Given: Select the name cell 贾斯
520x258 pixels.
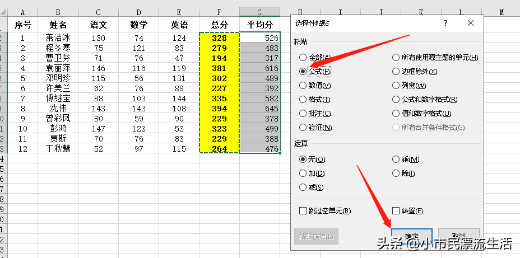Looking at the screenshot, I should tap(58, 139).
